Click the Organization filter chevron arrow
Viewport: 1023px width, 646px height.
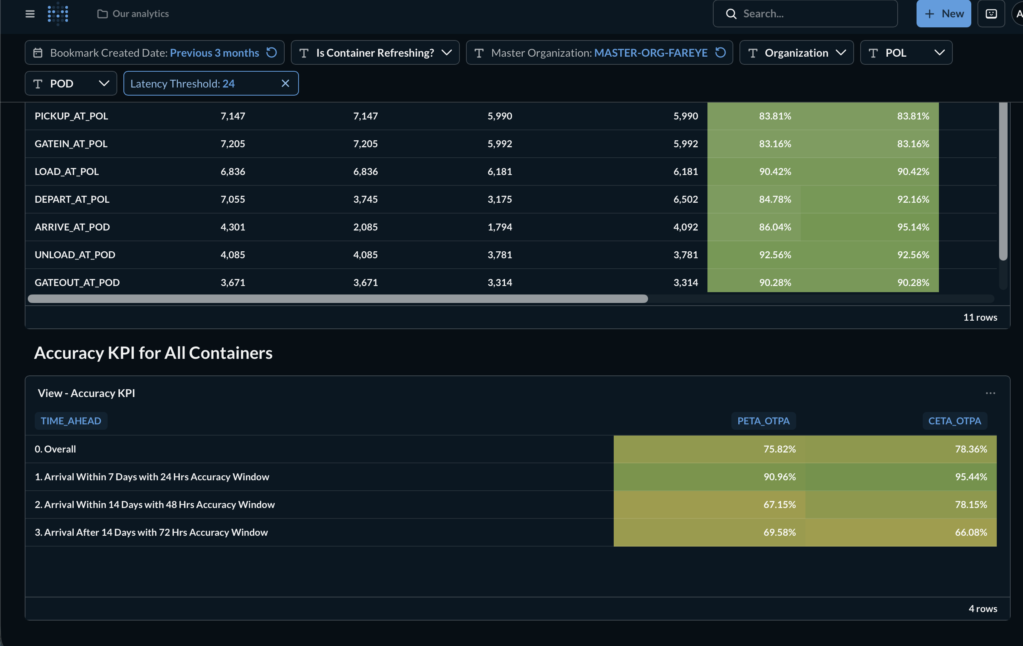[x=841, y=53]
